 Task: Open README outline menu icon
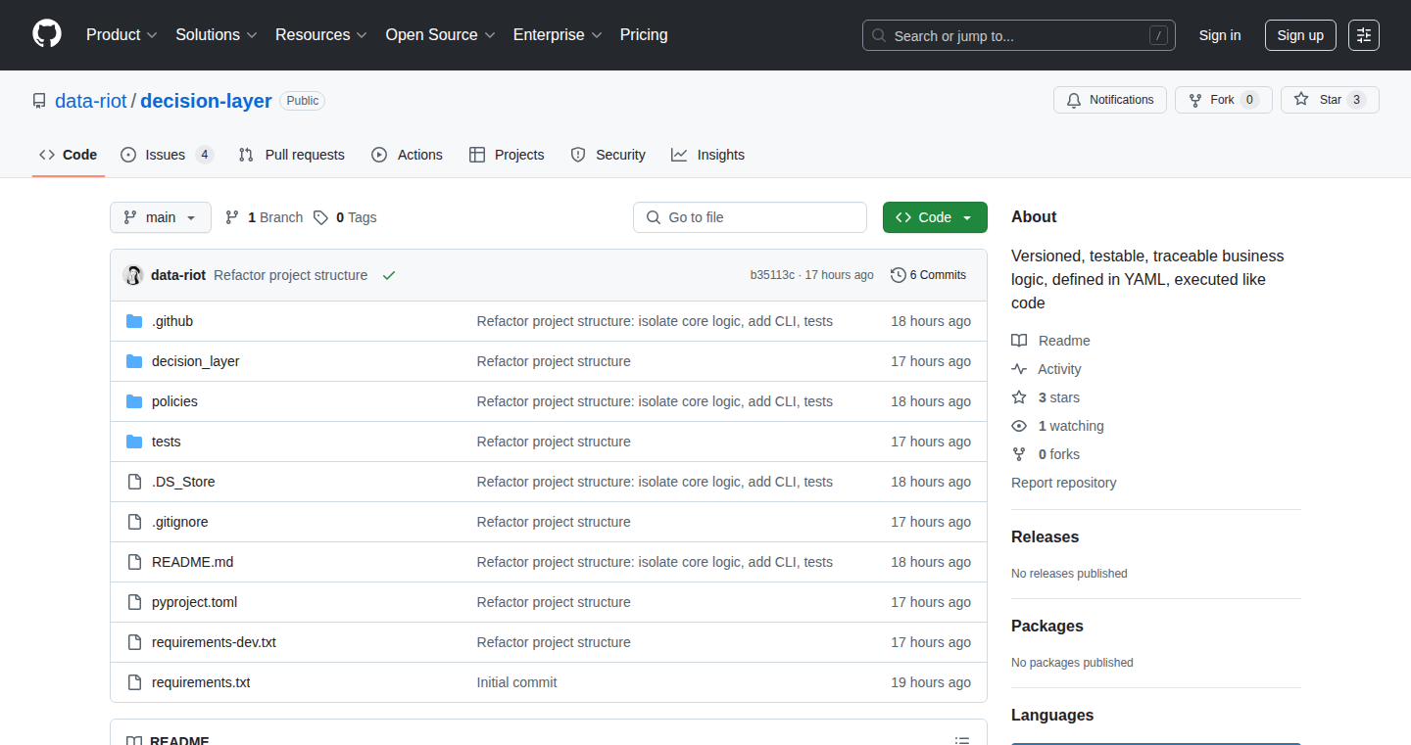tap(962, 740)
